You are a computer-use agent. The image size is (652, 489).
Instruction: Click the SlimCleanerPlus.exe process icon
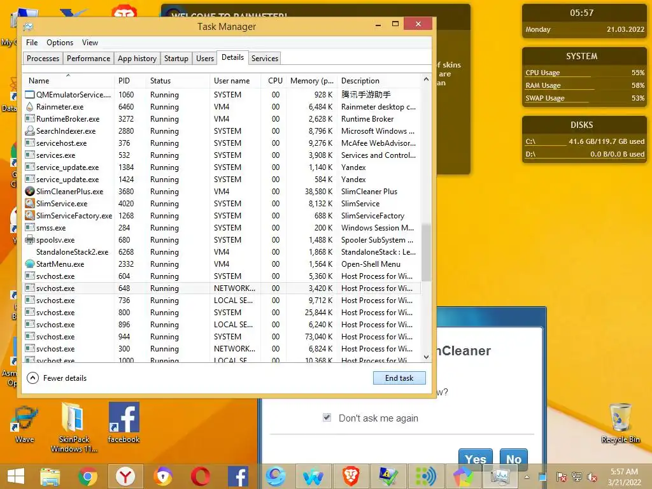(29, 191)
